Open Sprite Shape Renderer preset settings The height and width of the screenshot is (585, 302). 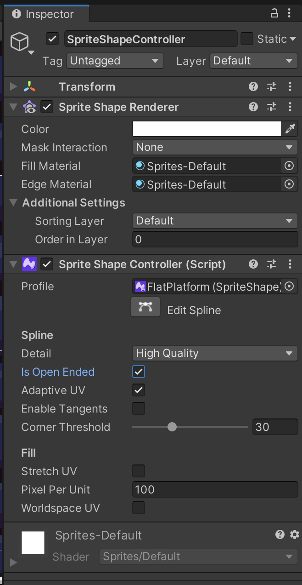pyautogui.click(x=272, y=107)
